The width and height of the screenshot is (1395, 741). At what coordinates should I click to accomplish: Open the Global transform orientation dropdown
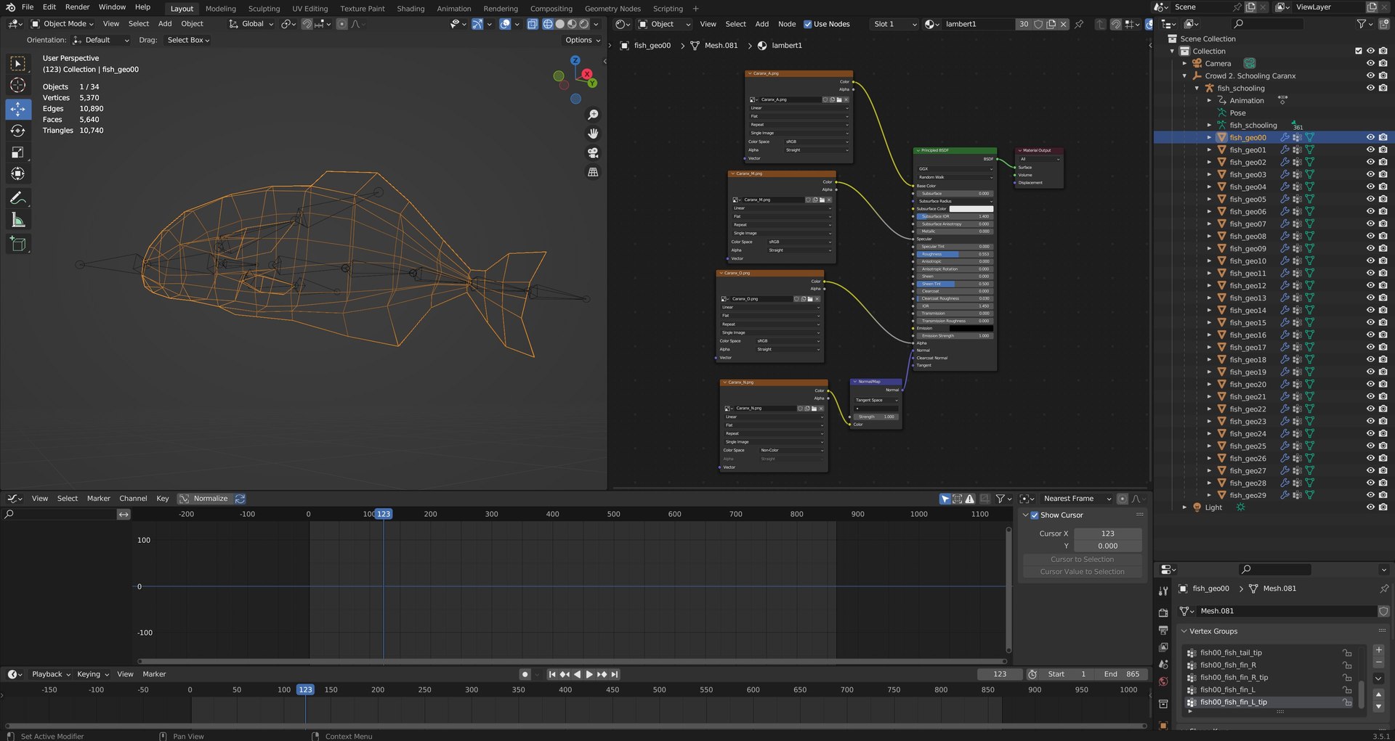[x=251, y=24]
